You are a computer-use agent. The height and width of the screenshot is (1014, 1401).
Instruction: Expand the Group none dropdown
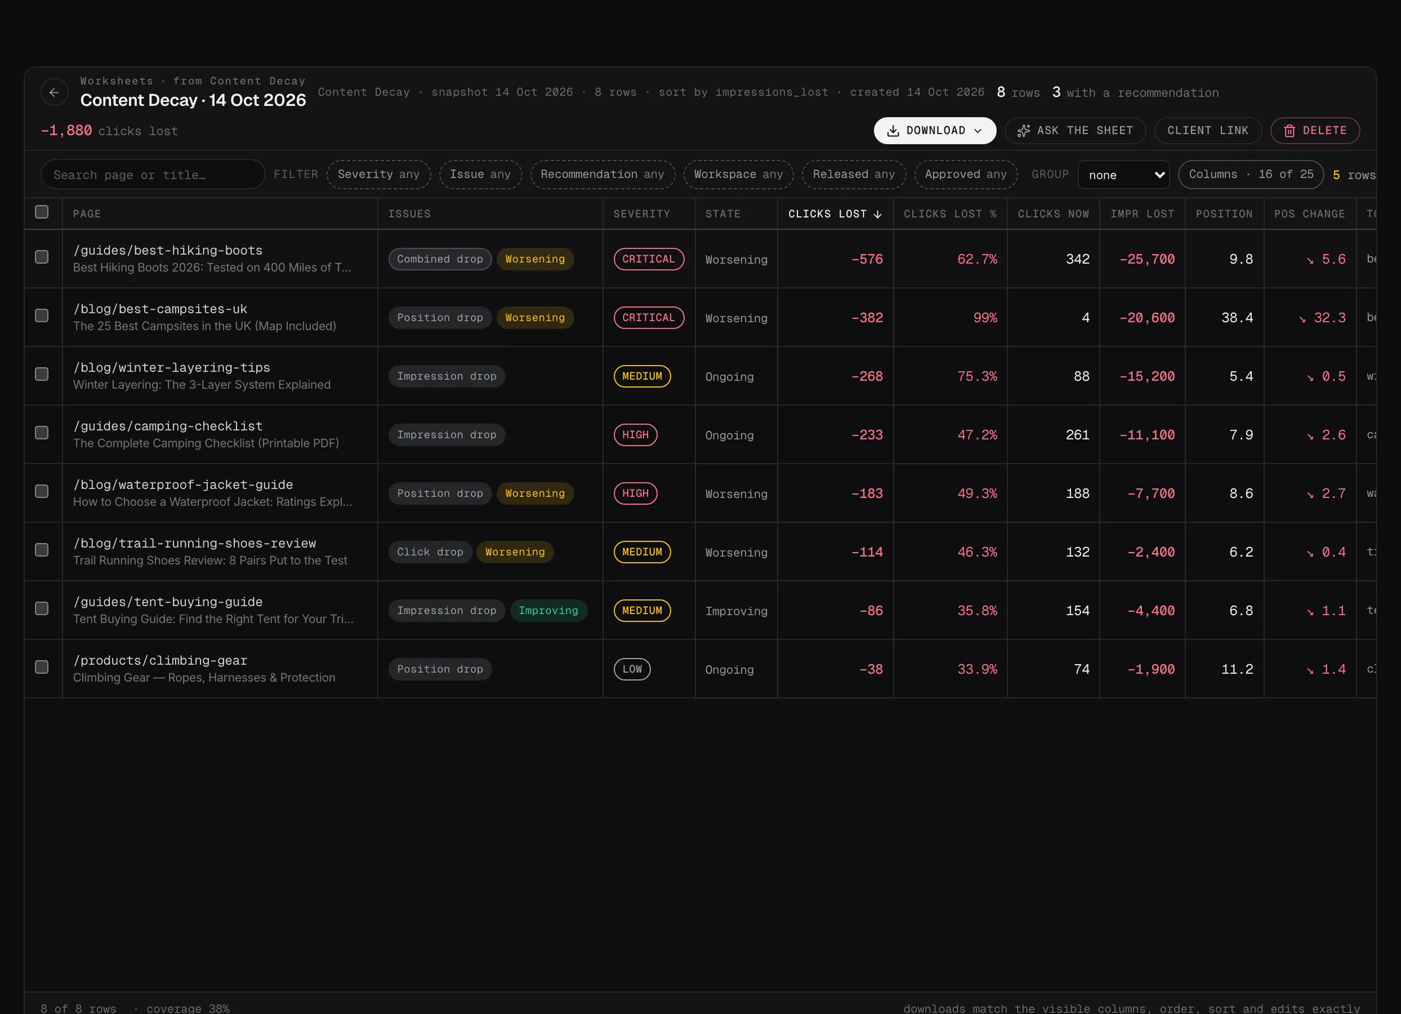(x=1124, y=175)
